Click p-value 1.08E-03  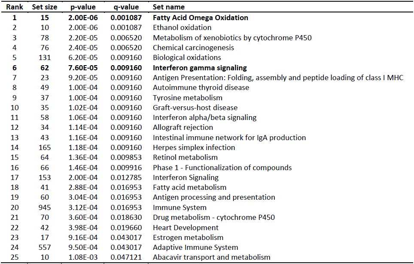(83, 257)
